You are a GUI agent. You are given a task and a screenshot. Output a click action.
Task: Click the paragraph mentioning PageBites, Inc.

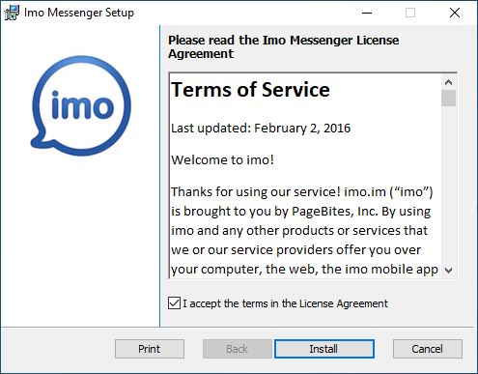pyautogui.click(x=304, y=230)
